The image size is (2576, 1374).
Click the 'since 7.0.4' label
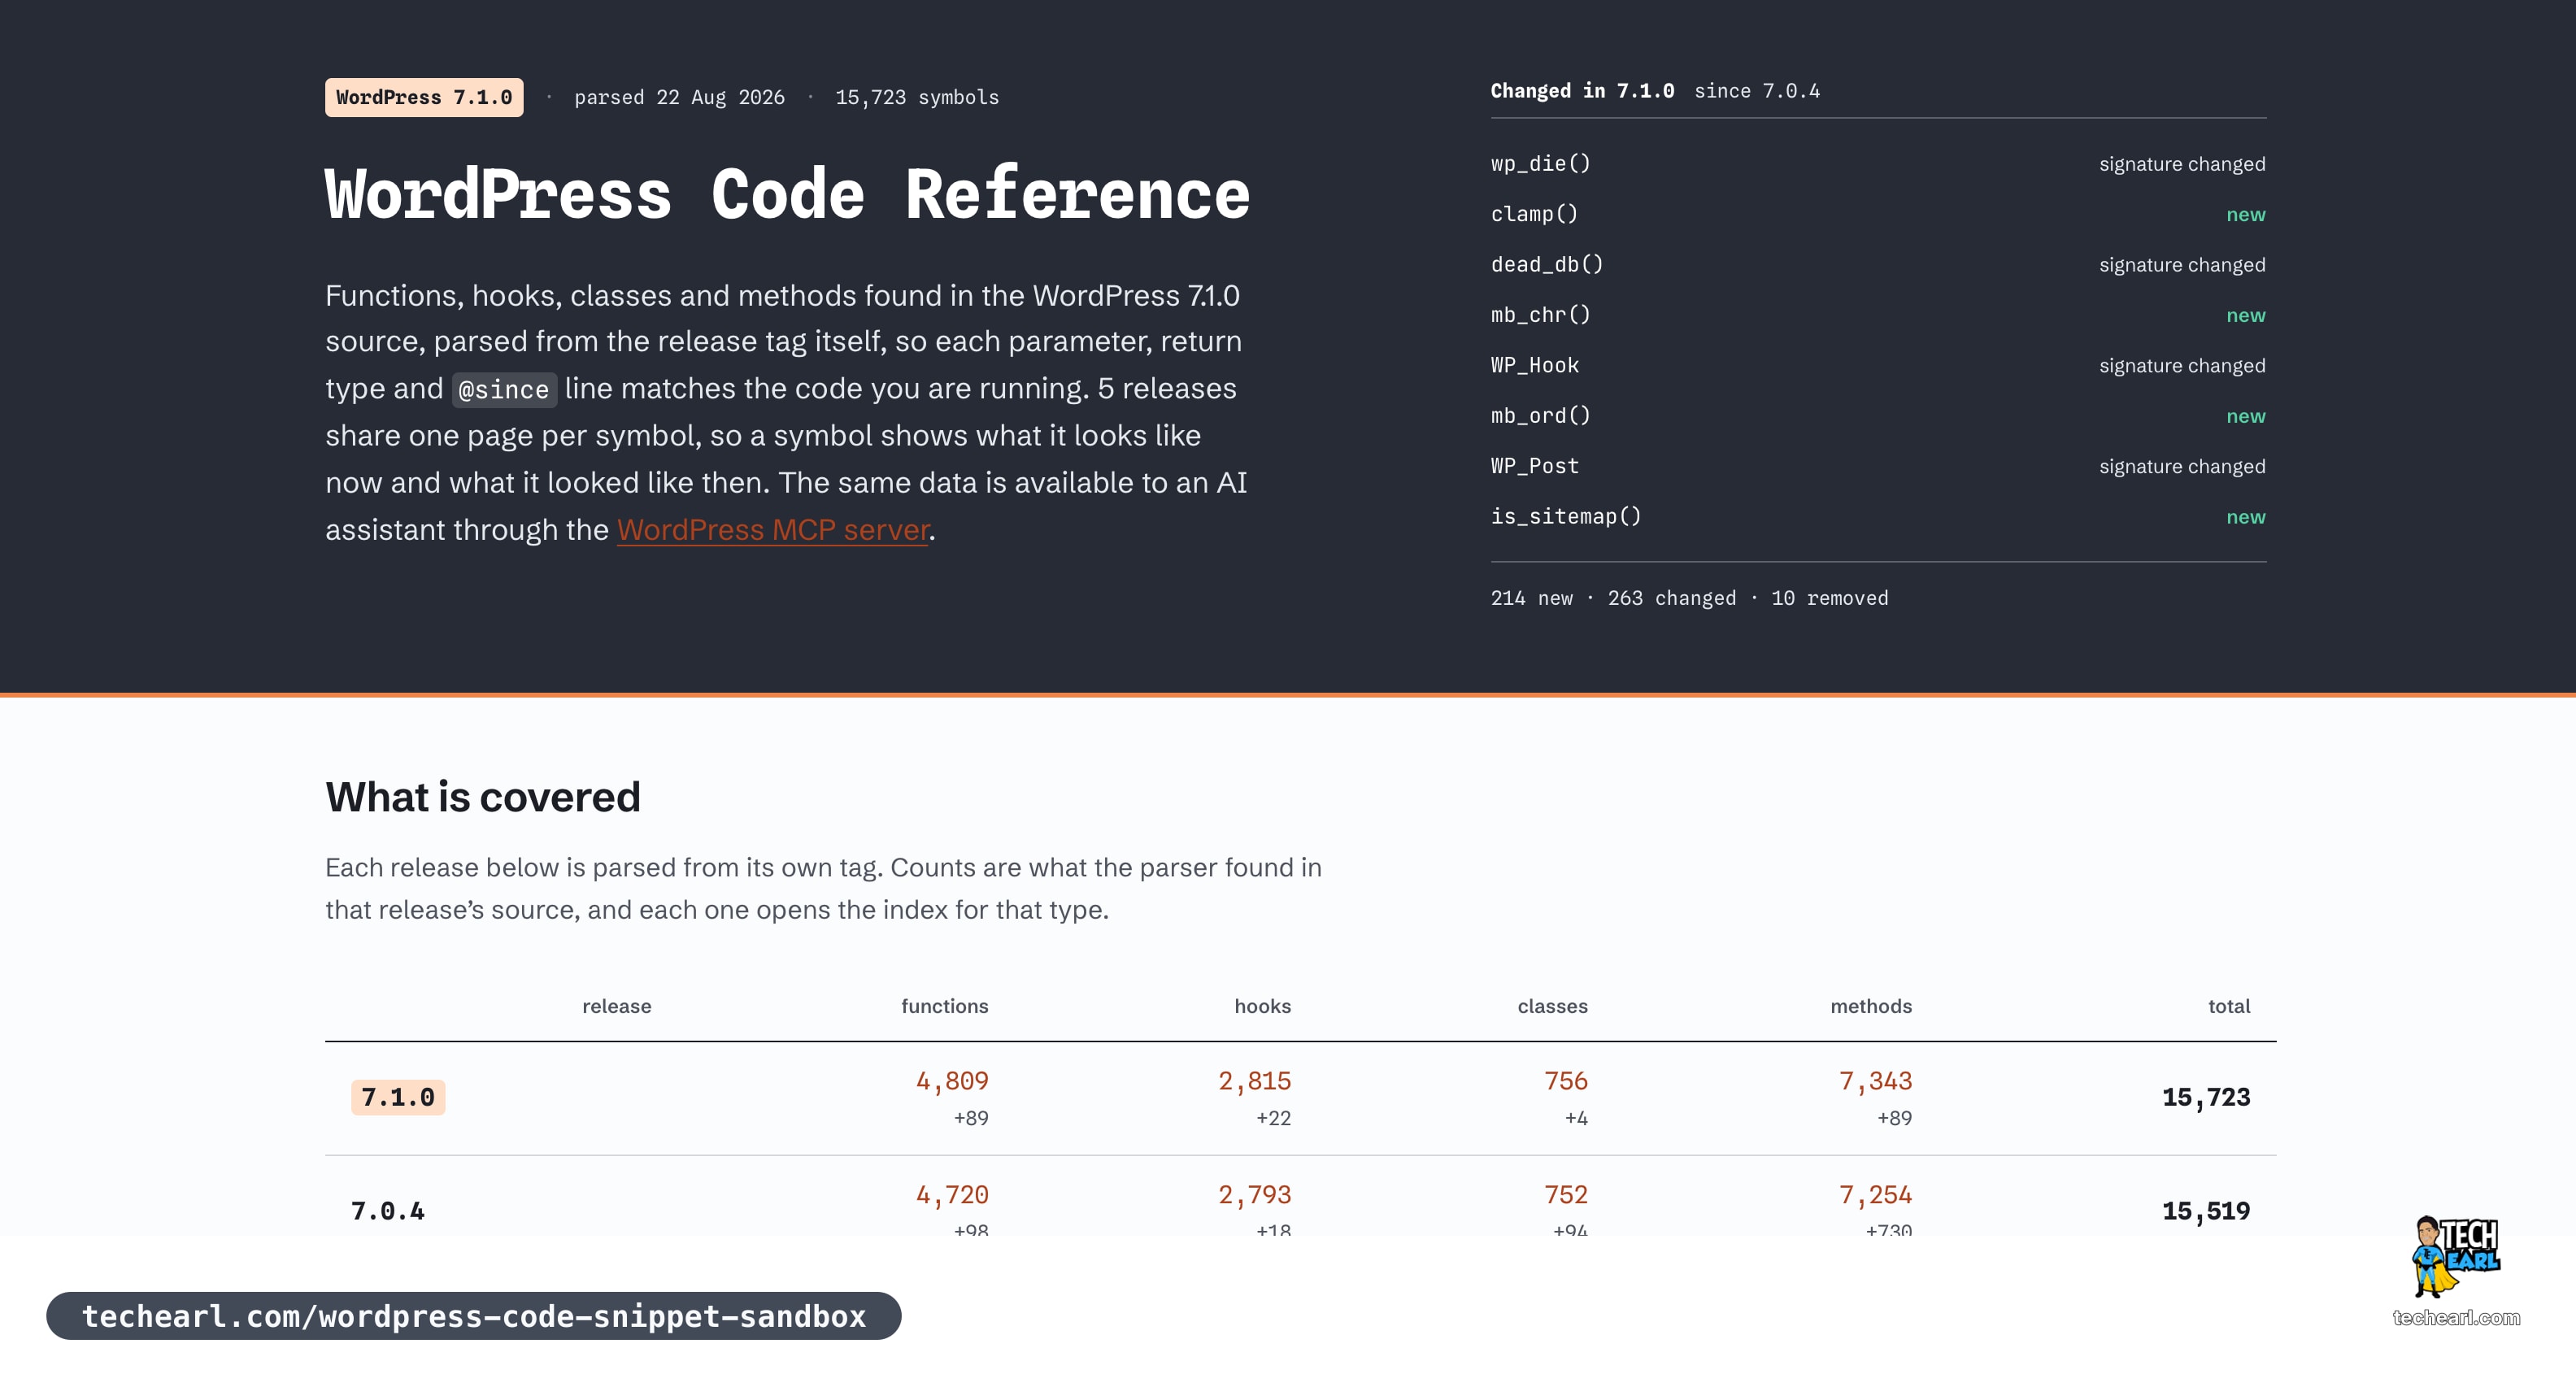[1757, 91]
